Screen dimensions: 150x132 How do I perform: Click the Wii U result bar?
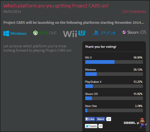(x=114, y=62)
